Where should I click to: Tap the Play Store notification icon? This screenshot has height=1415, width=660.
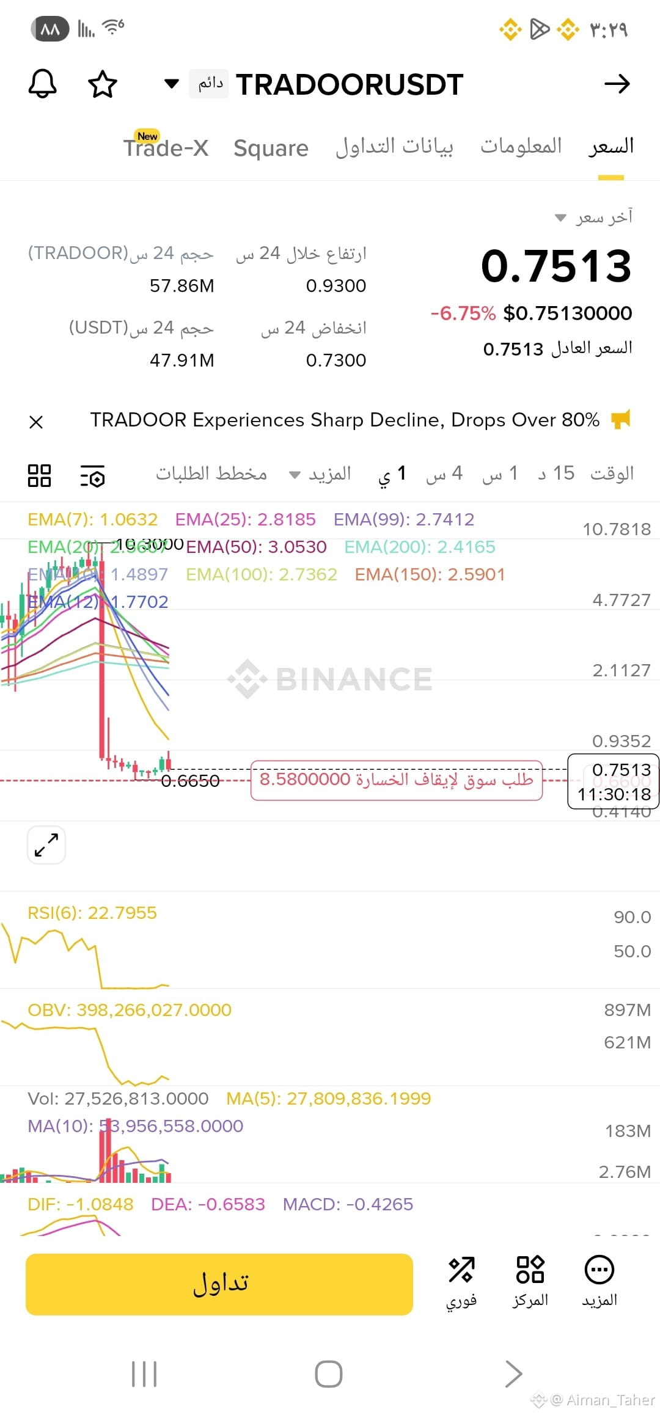pos(539,29)
